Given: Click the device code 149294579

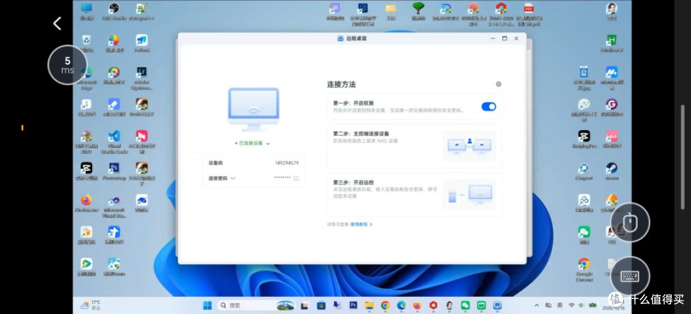Looking at the screenshot, I should point(287,163).
